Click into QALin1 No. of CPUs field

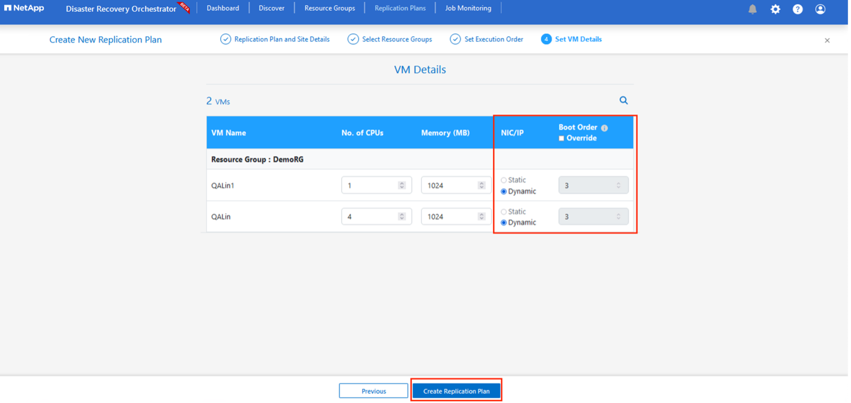[376, 185]
